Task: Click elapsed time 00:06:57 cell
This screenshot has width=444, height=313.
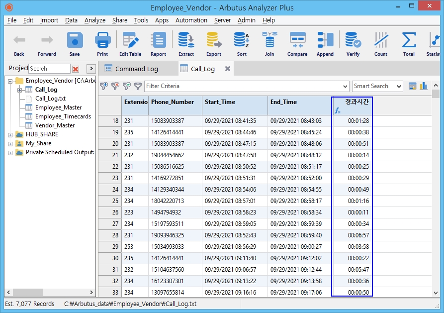Action: [x=352, y=235]
